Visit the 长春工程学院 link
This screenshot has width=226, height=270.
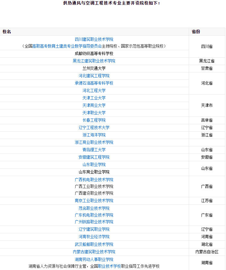tap(94, 120)
